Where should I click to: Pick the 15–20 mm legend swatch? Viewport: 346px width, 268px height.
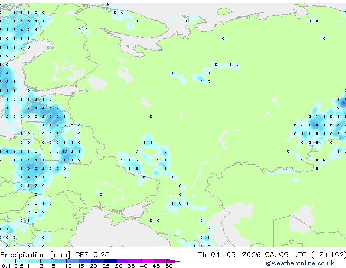[85, 261]
